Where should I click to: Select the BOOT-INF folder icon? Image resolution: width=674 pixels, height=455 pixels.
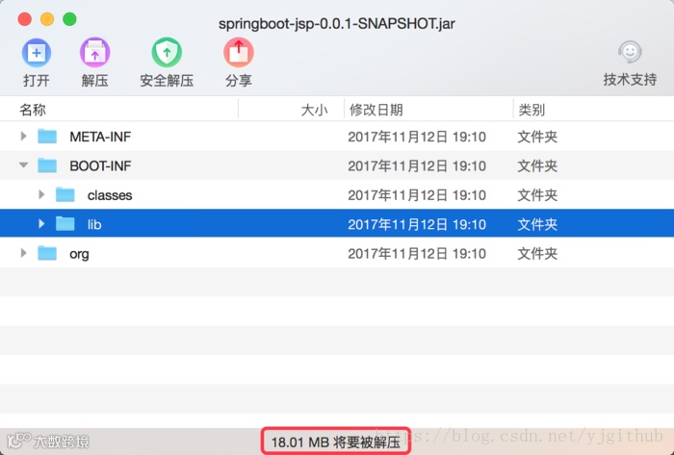(47, 165)
